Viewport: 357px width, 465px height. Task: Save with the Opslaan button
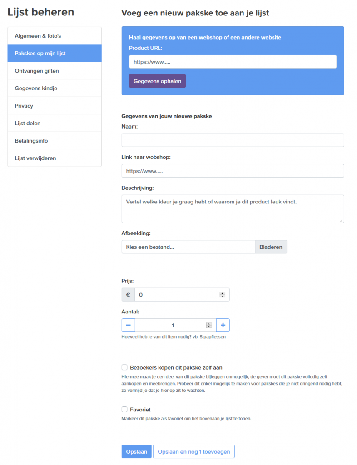pyautogui.click(x=136, y=452)
